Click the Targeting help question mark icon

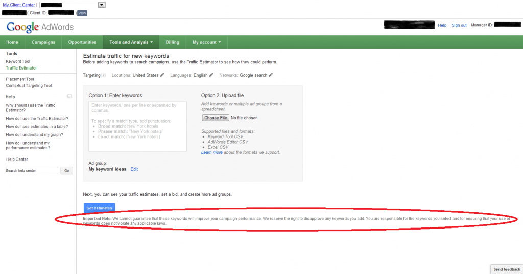(x=103, y=75)
